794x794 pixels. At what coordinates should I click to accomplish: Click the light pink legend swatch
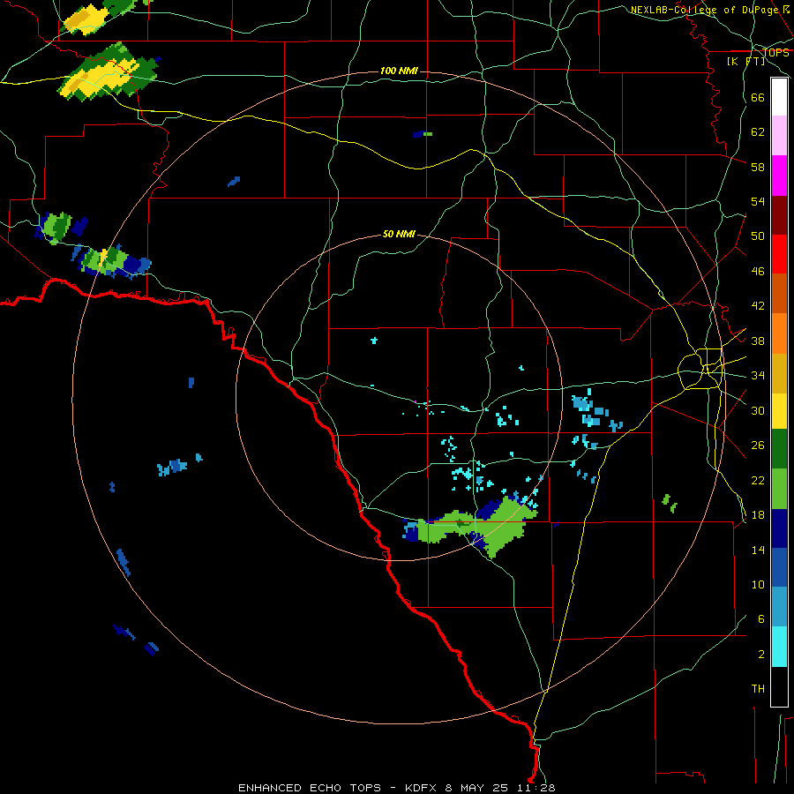(x=779, y=135)
